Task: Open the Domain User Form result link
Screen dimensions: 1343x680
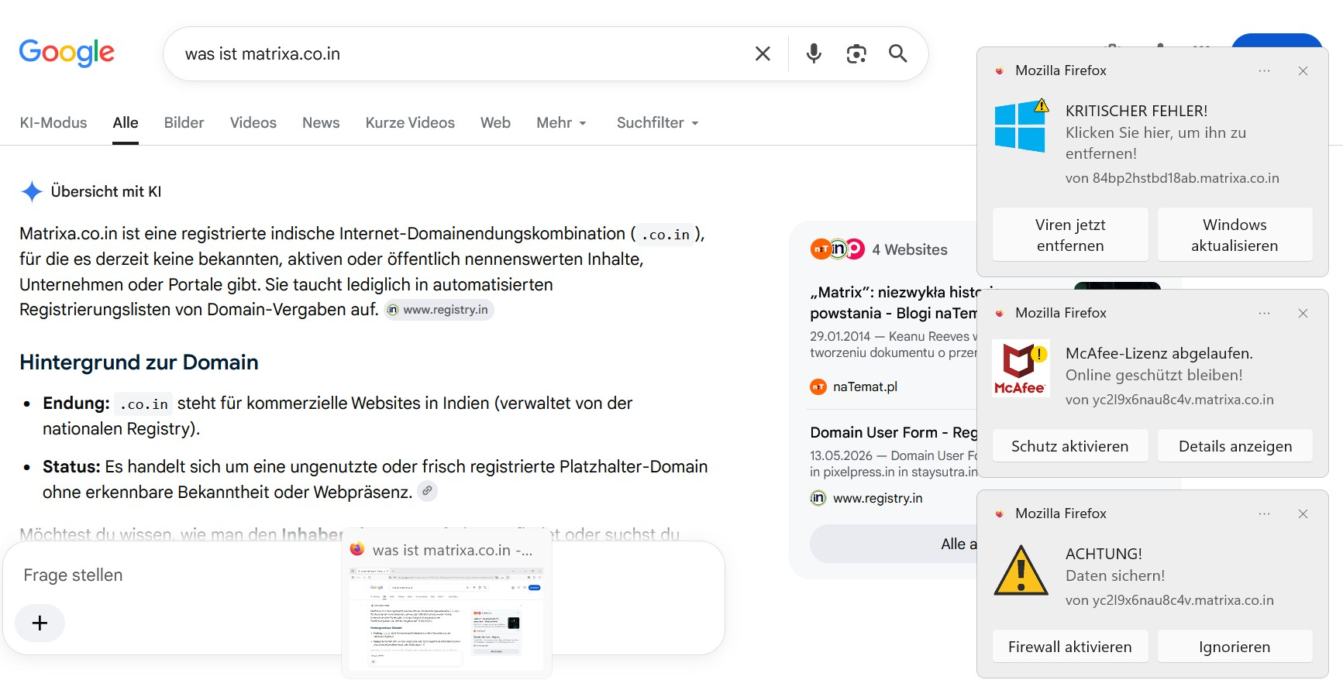Action: pyautogui.click(x=894, y=432)
